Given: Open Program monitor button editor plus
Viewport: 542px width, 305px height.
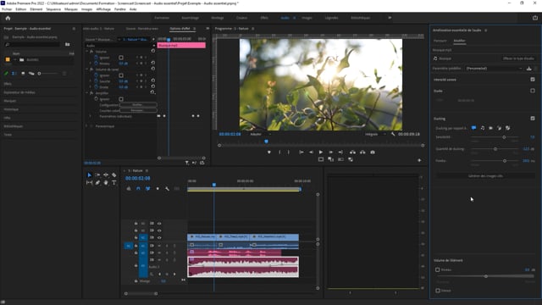Looking at the screenshot, I should (x=419, y=160).
